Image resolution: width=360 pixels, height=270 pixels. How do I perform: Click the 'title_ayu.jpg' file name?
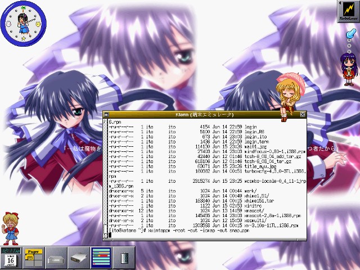click(x=260, y=166)
